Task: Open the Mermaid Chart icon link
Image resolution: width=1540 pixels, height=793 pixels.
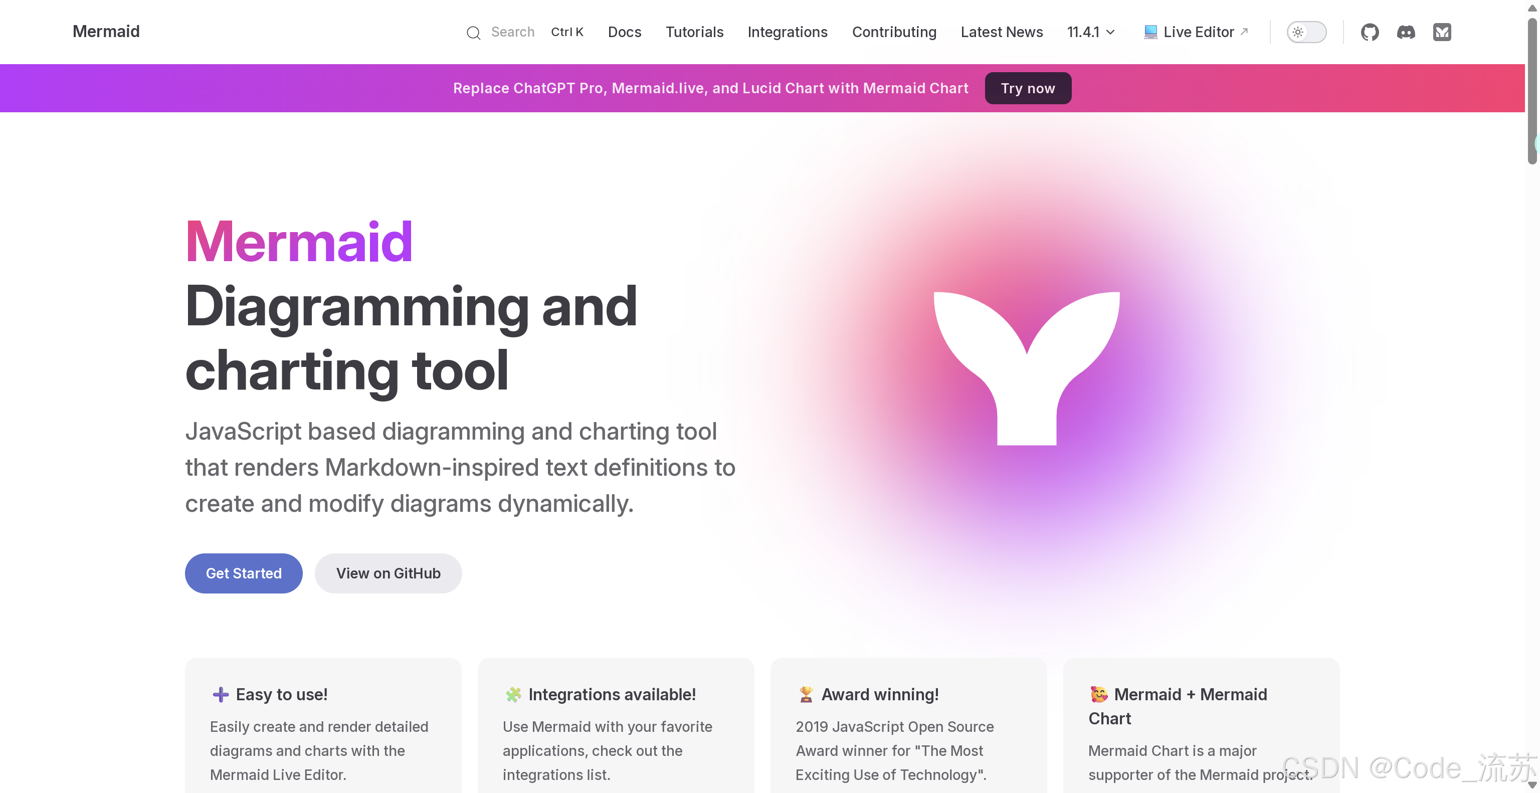Action: coord(1442,32)
